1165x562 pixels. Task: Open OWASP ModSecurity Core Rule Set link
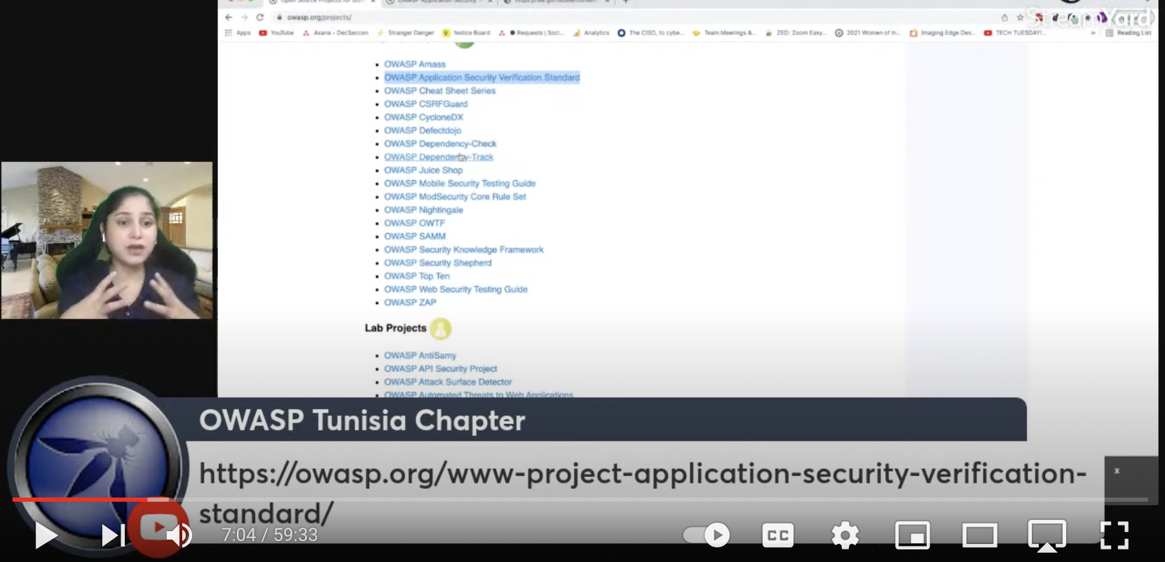[x=455, y=197]
